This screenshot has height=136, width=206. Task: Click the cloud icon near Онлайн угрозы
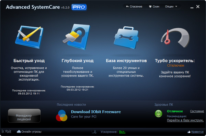[x=19, y=132]
